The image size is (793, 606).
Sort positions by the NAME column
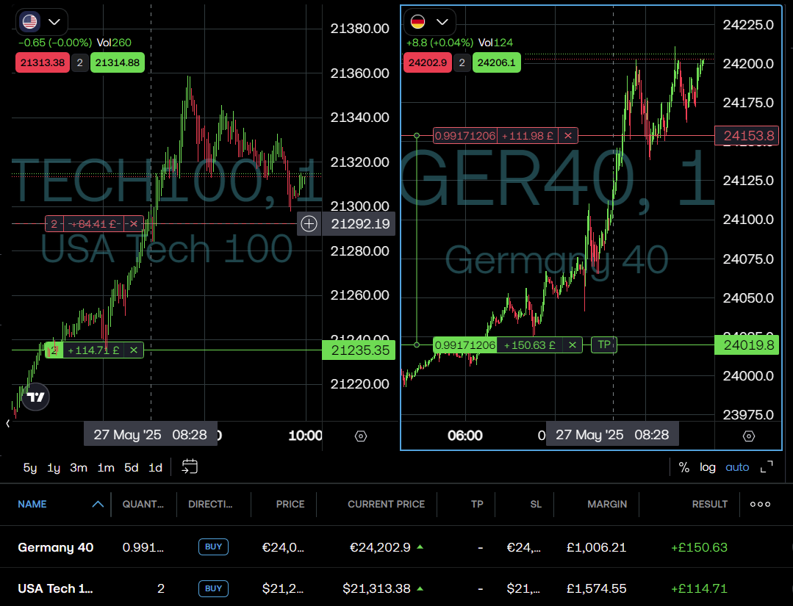tap(32, 504)
